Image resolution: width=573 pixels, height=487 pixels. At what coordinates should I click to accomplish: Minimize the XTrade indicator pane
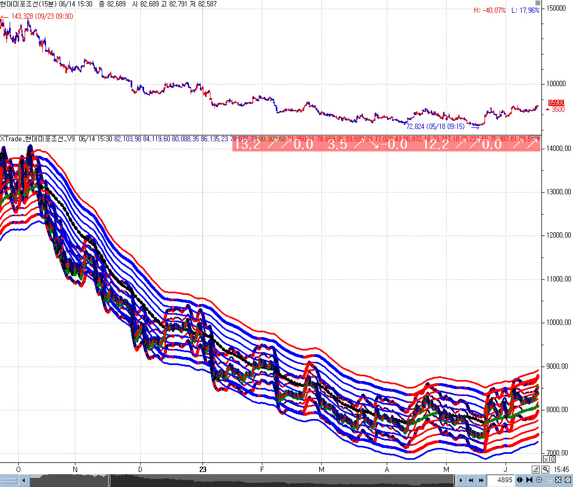coord(532,139)
